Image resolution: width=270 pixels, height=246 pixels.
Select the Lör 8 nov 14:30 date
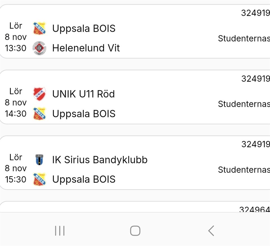point(16,102)
